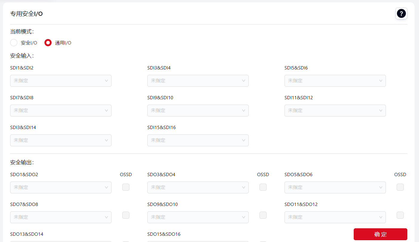Open the SDI9&SDI10 dropdown
This screenshot has height=242, width=419.
coord(198,111)
